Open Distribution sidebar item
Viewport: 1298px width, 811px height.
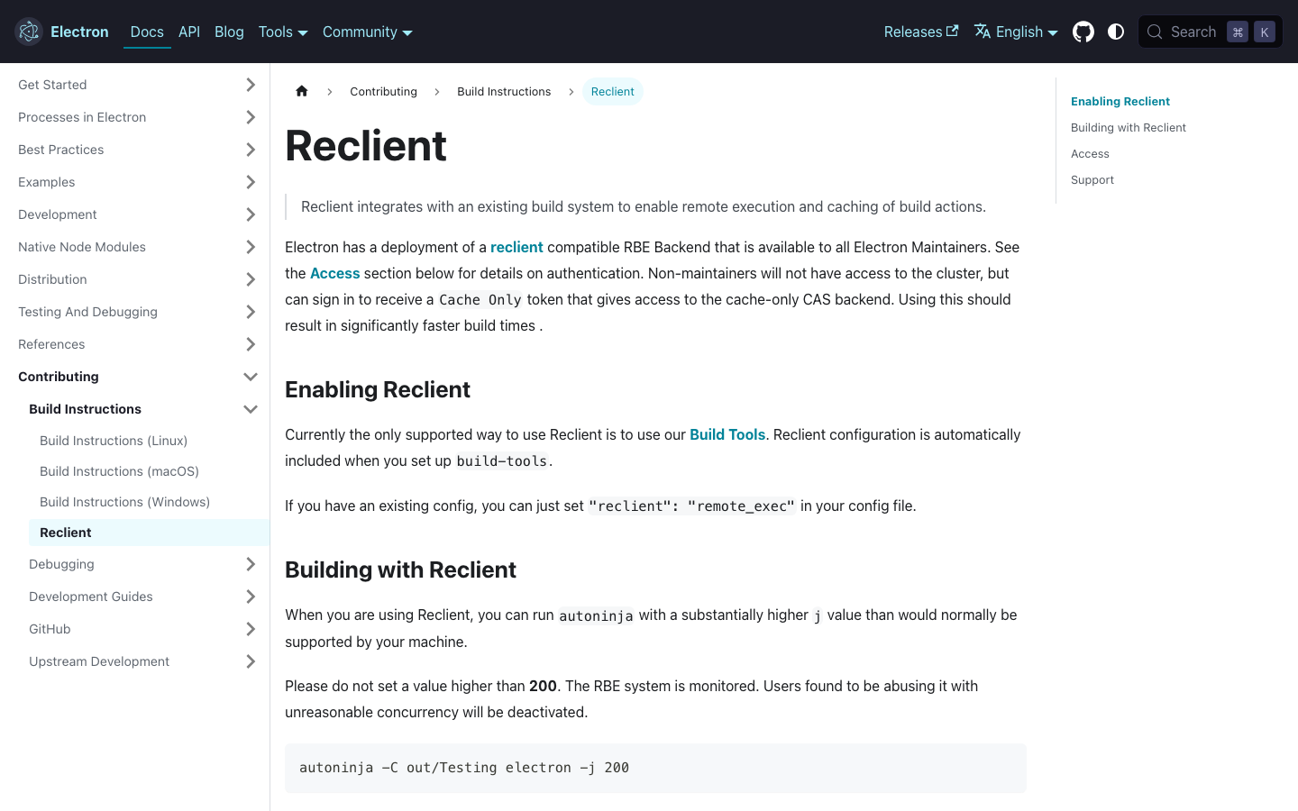click(x=52, y=279)
